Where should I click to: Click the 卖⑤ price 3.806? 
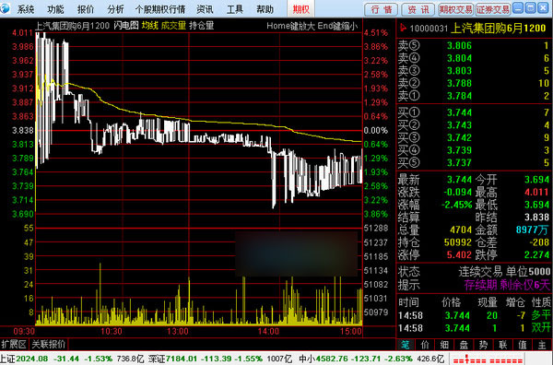coord(459,45)
